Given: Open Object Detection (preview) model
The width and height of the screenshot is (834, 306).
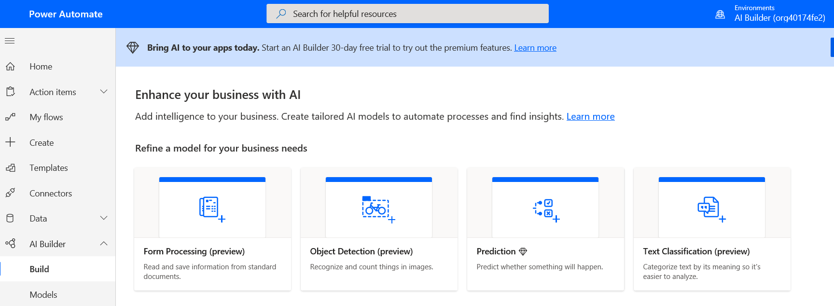Looking at the screenshot, I should pyautogui.click(x=361, y=251).
